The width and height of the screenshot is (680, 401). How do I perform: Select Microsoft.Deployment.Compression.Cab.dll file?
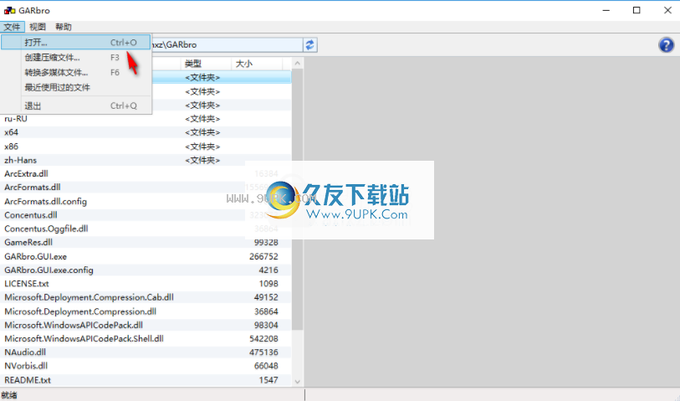(146, 297)
